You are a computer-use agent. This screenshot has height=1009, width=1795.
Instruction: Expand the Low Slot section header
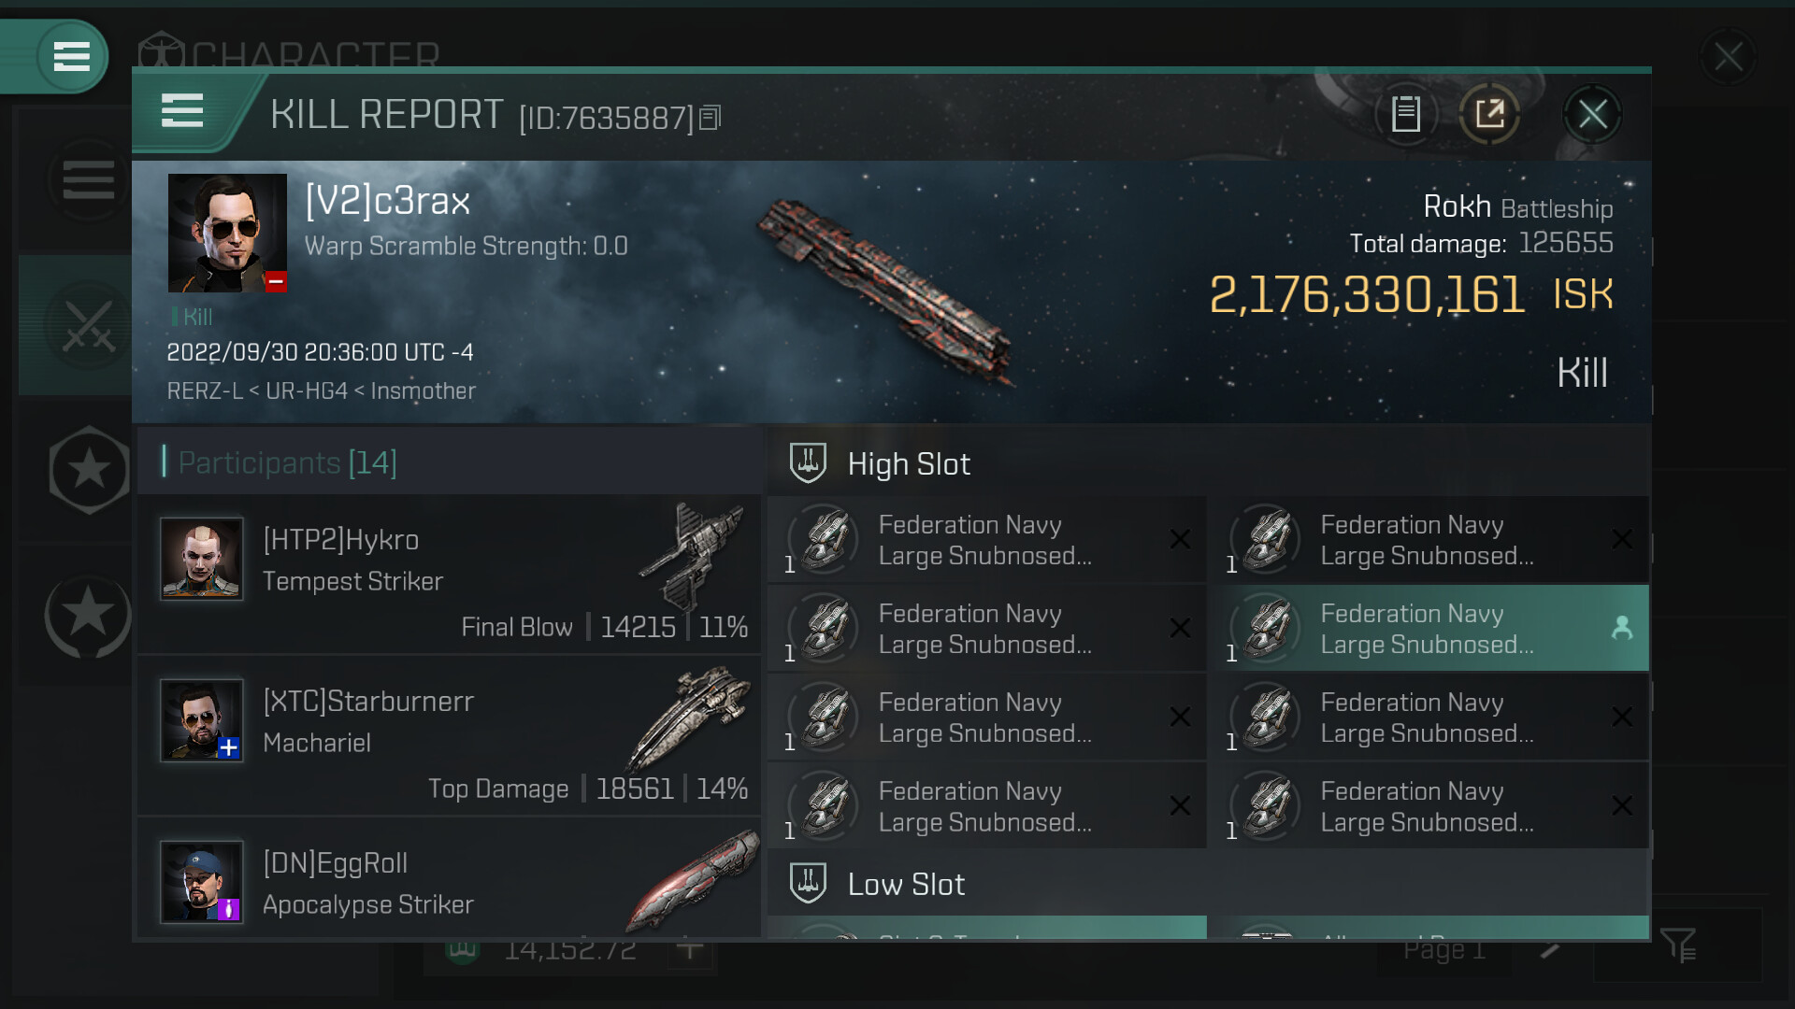pyautogui.click(x=905, y=885)
